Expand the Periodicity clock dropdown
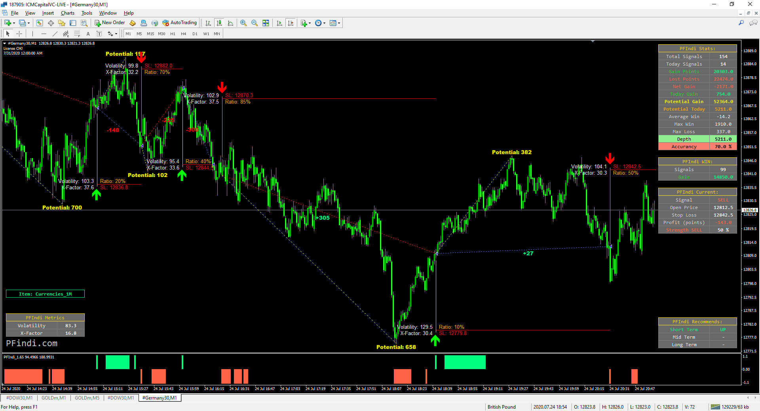The width and height of the screenshot is (760, 411). (x=324, y=23)
